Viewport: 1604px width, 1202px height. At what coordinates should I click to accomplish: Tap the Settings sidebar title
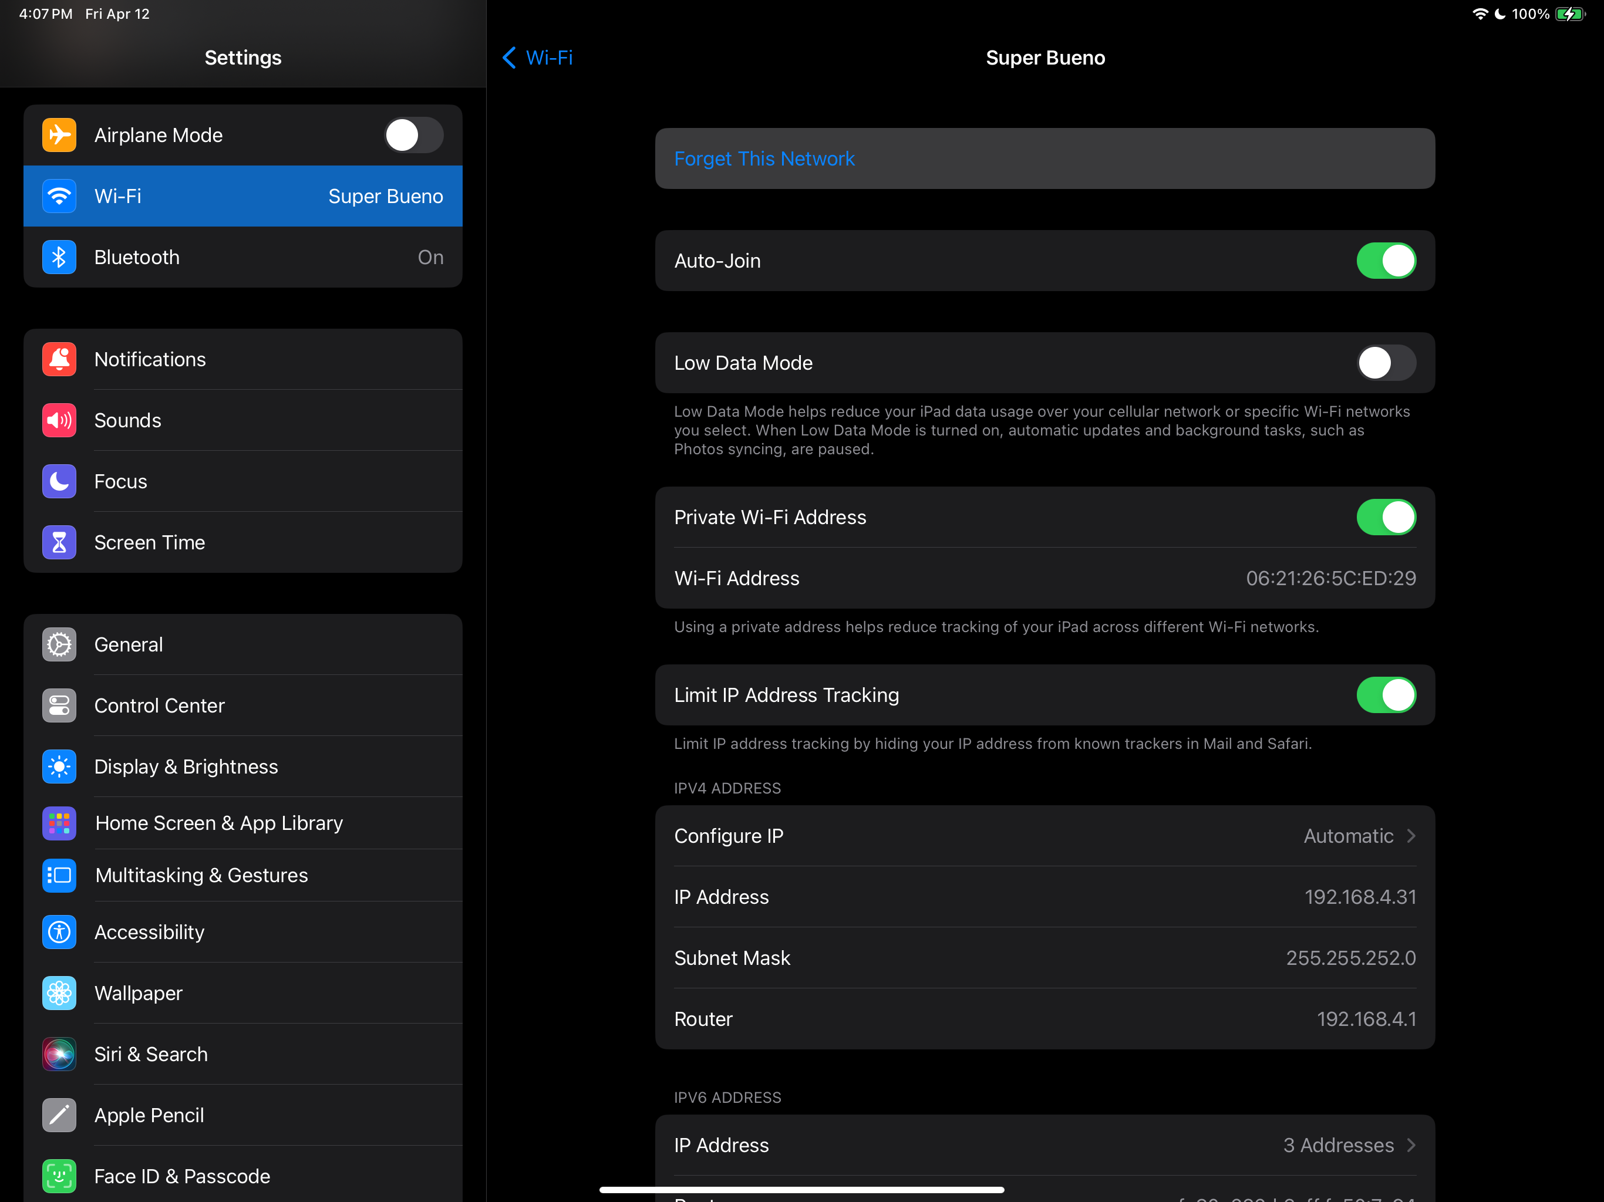click(x=243, y=58)
